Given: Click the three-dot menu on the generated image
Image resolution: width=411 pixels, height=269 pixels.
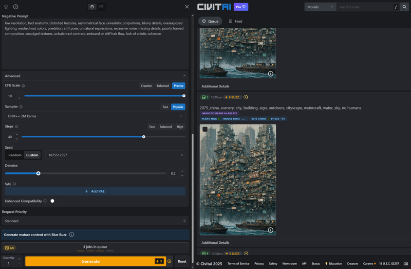Looking at the screenshot, I should click(270, 130).
